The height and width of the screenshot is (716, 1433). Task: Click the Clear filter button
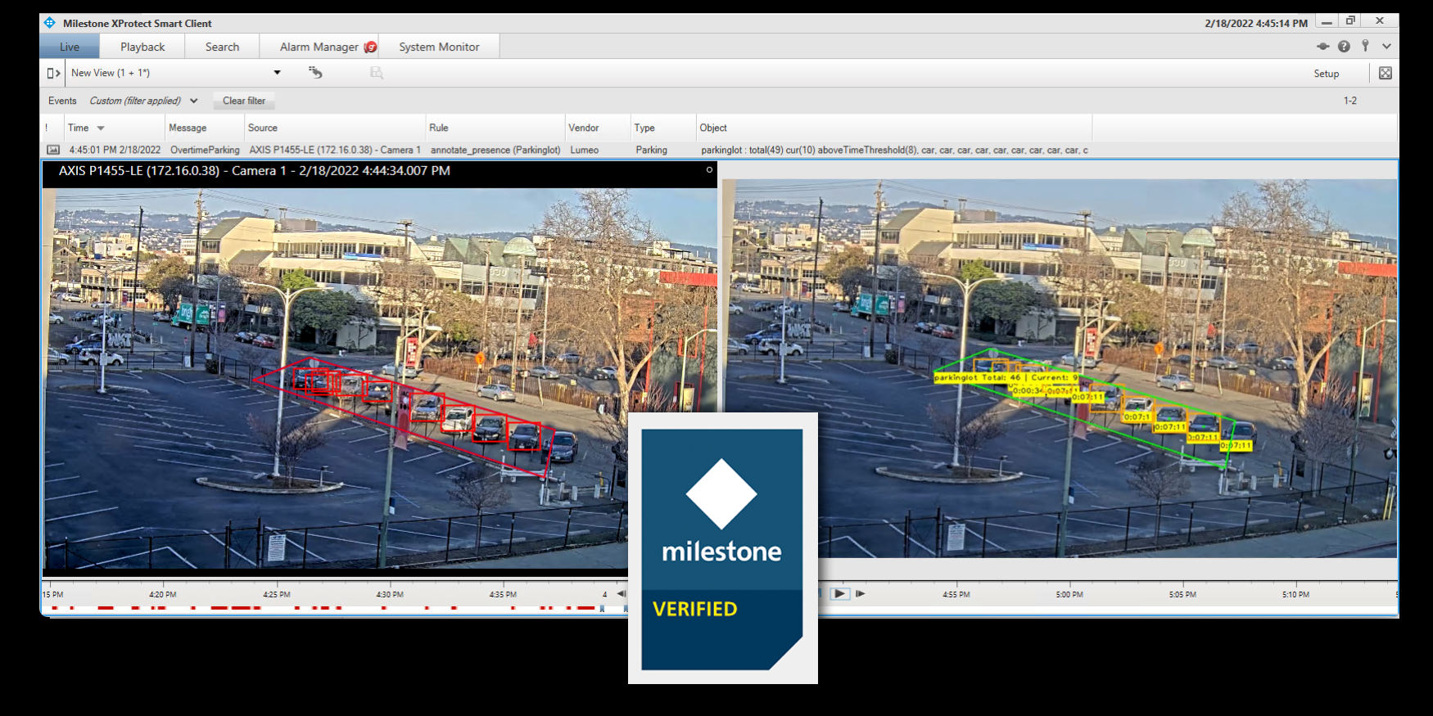pyautogui.click(x=244, y=101)
